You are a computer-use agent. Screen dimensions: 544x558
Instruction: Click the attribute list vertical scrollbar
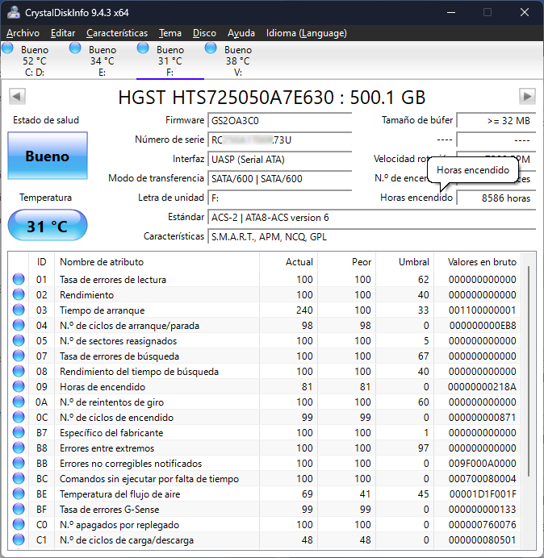(529, 370)
